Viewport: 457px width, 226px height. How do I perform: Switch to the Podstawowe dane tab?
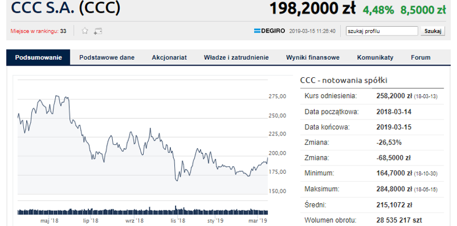pyautogui.click(x=107, y=58)
